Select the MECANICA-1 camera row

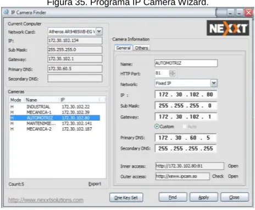pyautogui.click(x=55, y=112)
